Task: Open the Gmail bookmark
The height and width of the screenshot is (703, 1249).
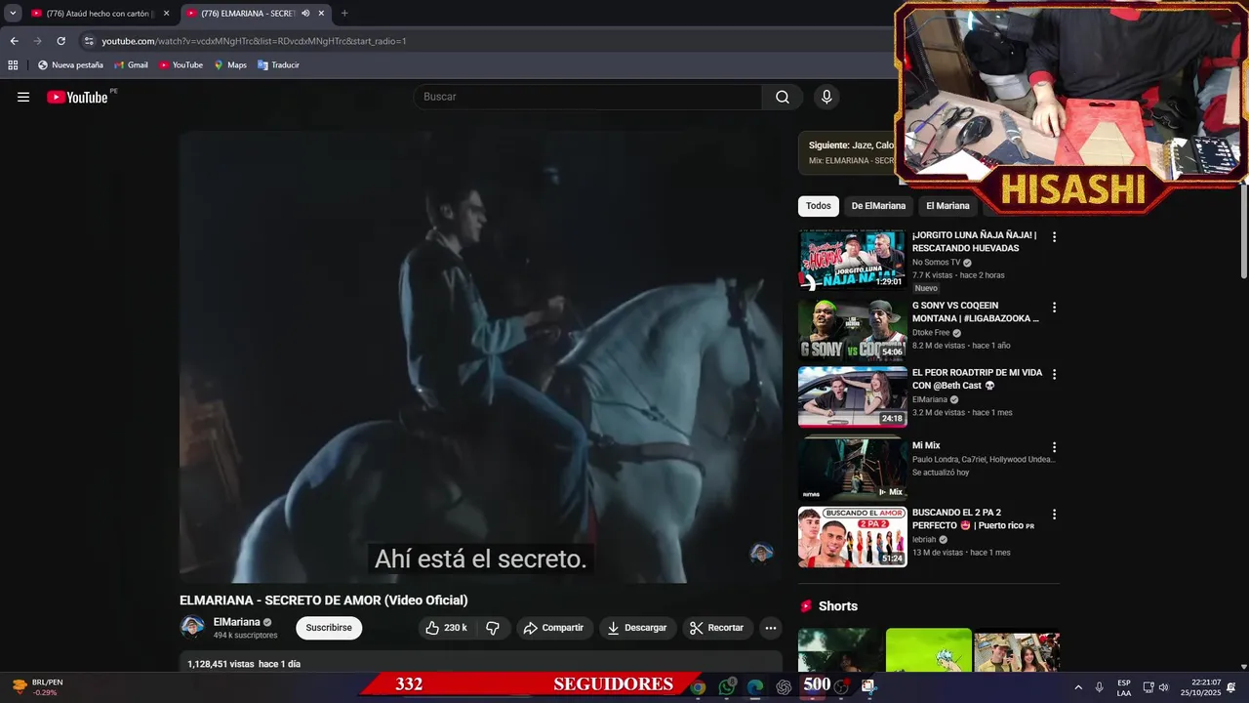Action: click(x=130, y=65)
